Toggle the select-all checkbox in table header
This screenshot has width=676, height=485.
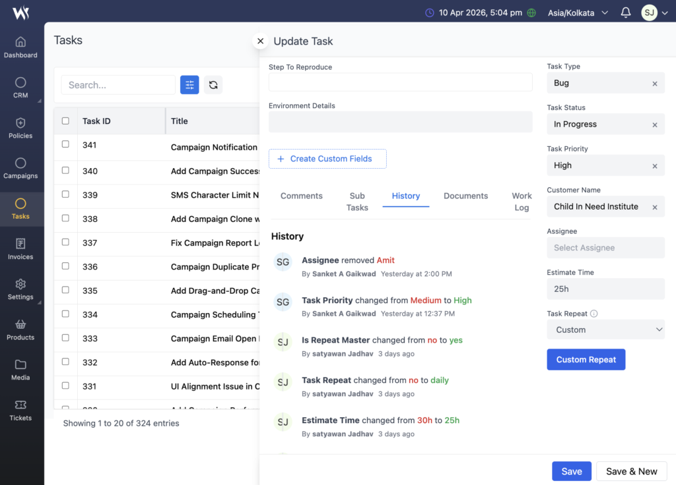click(65, 121)
